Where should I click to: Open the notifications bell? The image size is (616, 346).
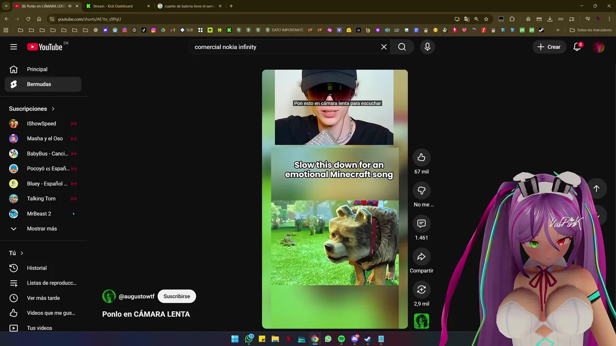click(x=577, y=47)
